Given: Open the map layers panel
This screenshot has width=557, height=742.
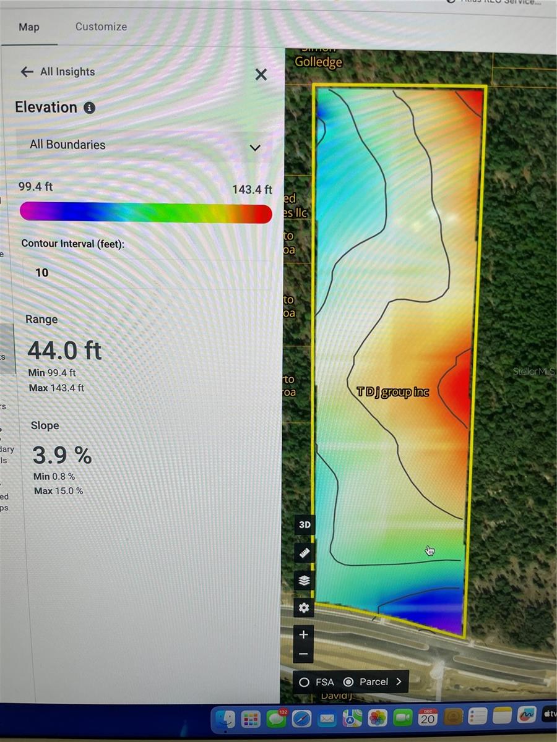Looking at the screenshot, I should point(304,581).
